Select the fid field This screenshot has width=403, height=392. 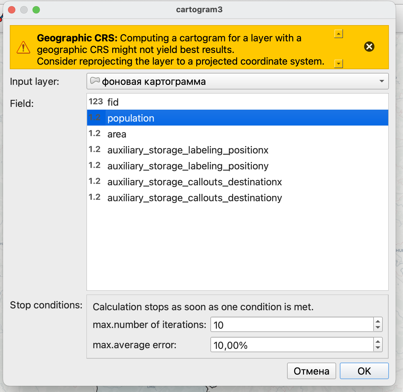pyautogui.click(x=113, y=102)
